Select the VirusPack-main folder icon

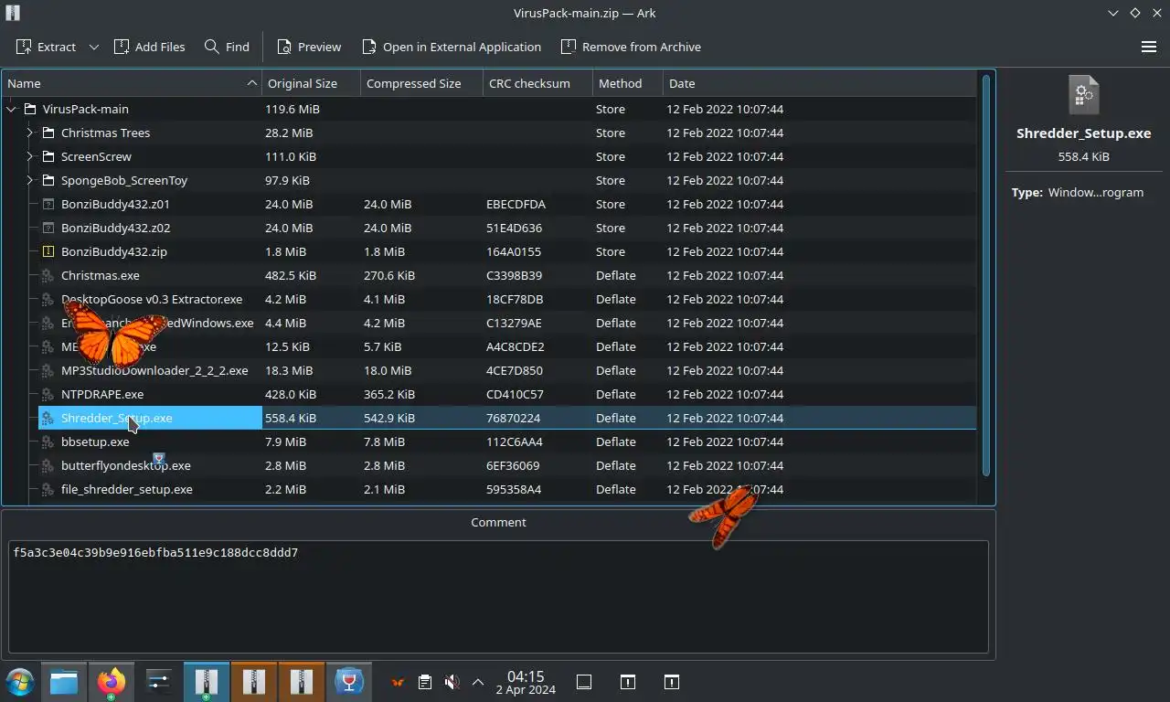30,109
